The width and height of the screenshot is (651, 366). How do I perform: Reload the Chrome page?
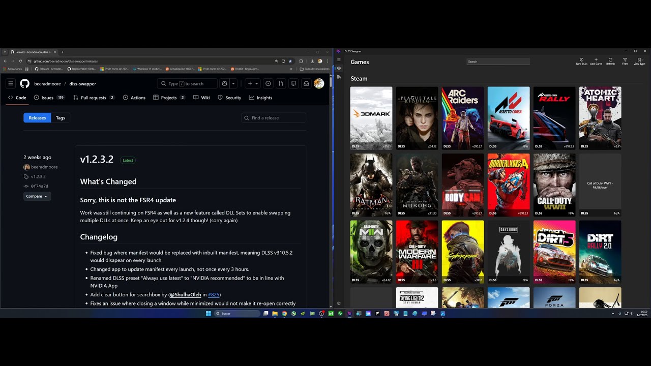tap(20, 61)
